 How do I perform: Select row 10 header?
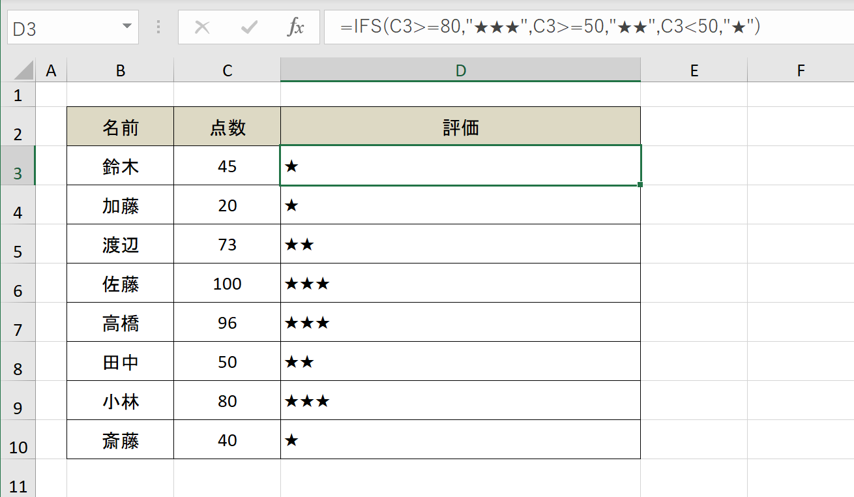(18, 440)
